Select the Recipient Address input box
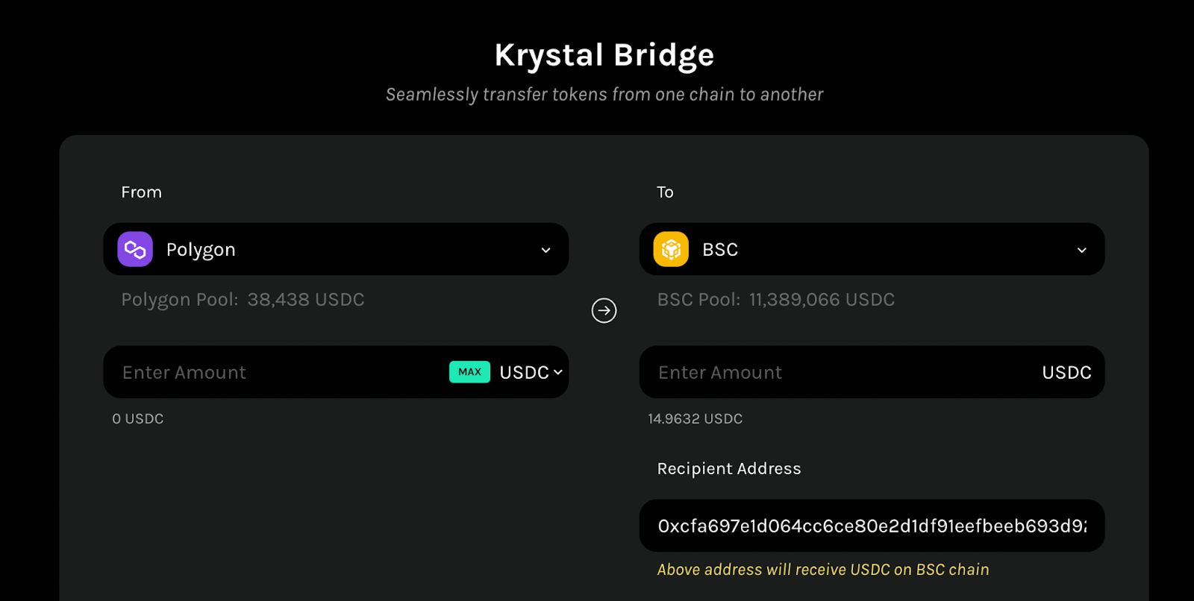The height and width of the screenshot is (601, 1194). 872,526
